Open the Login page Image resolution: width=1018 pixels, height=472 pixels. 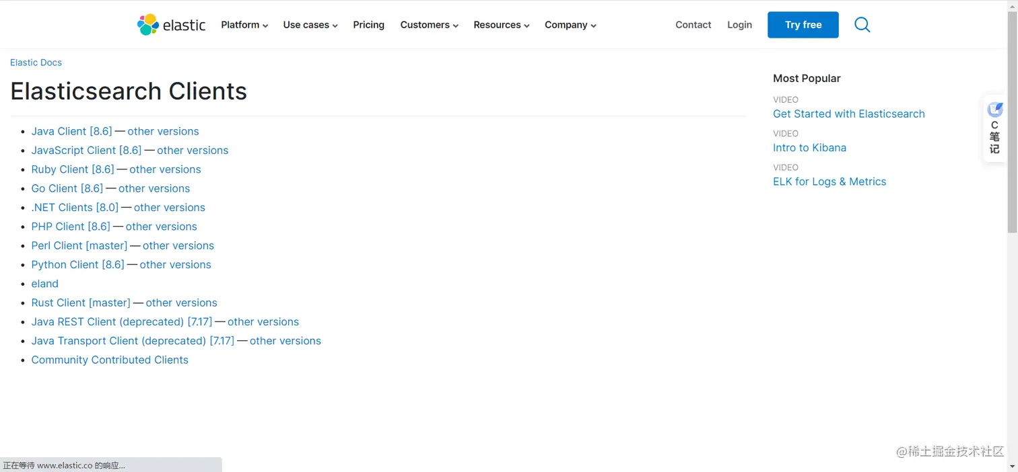[x=739, y=25]
